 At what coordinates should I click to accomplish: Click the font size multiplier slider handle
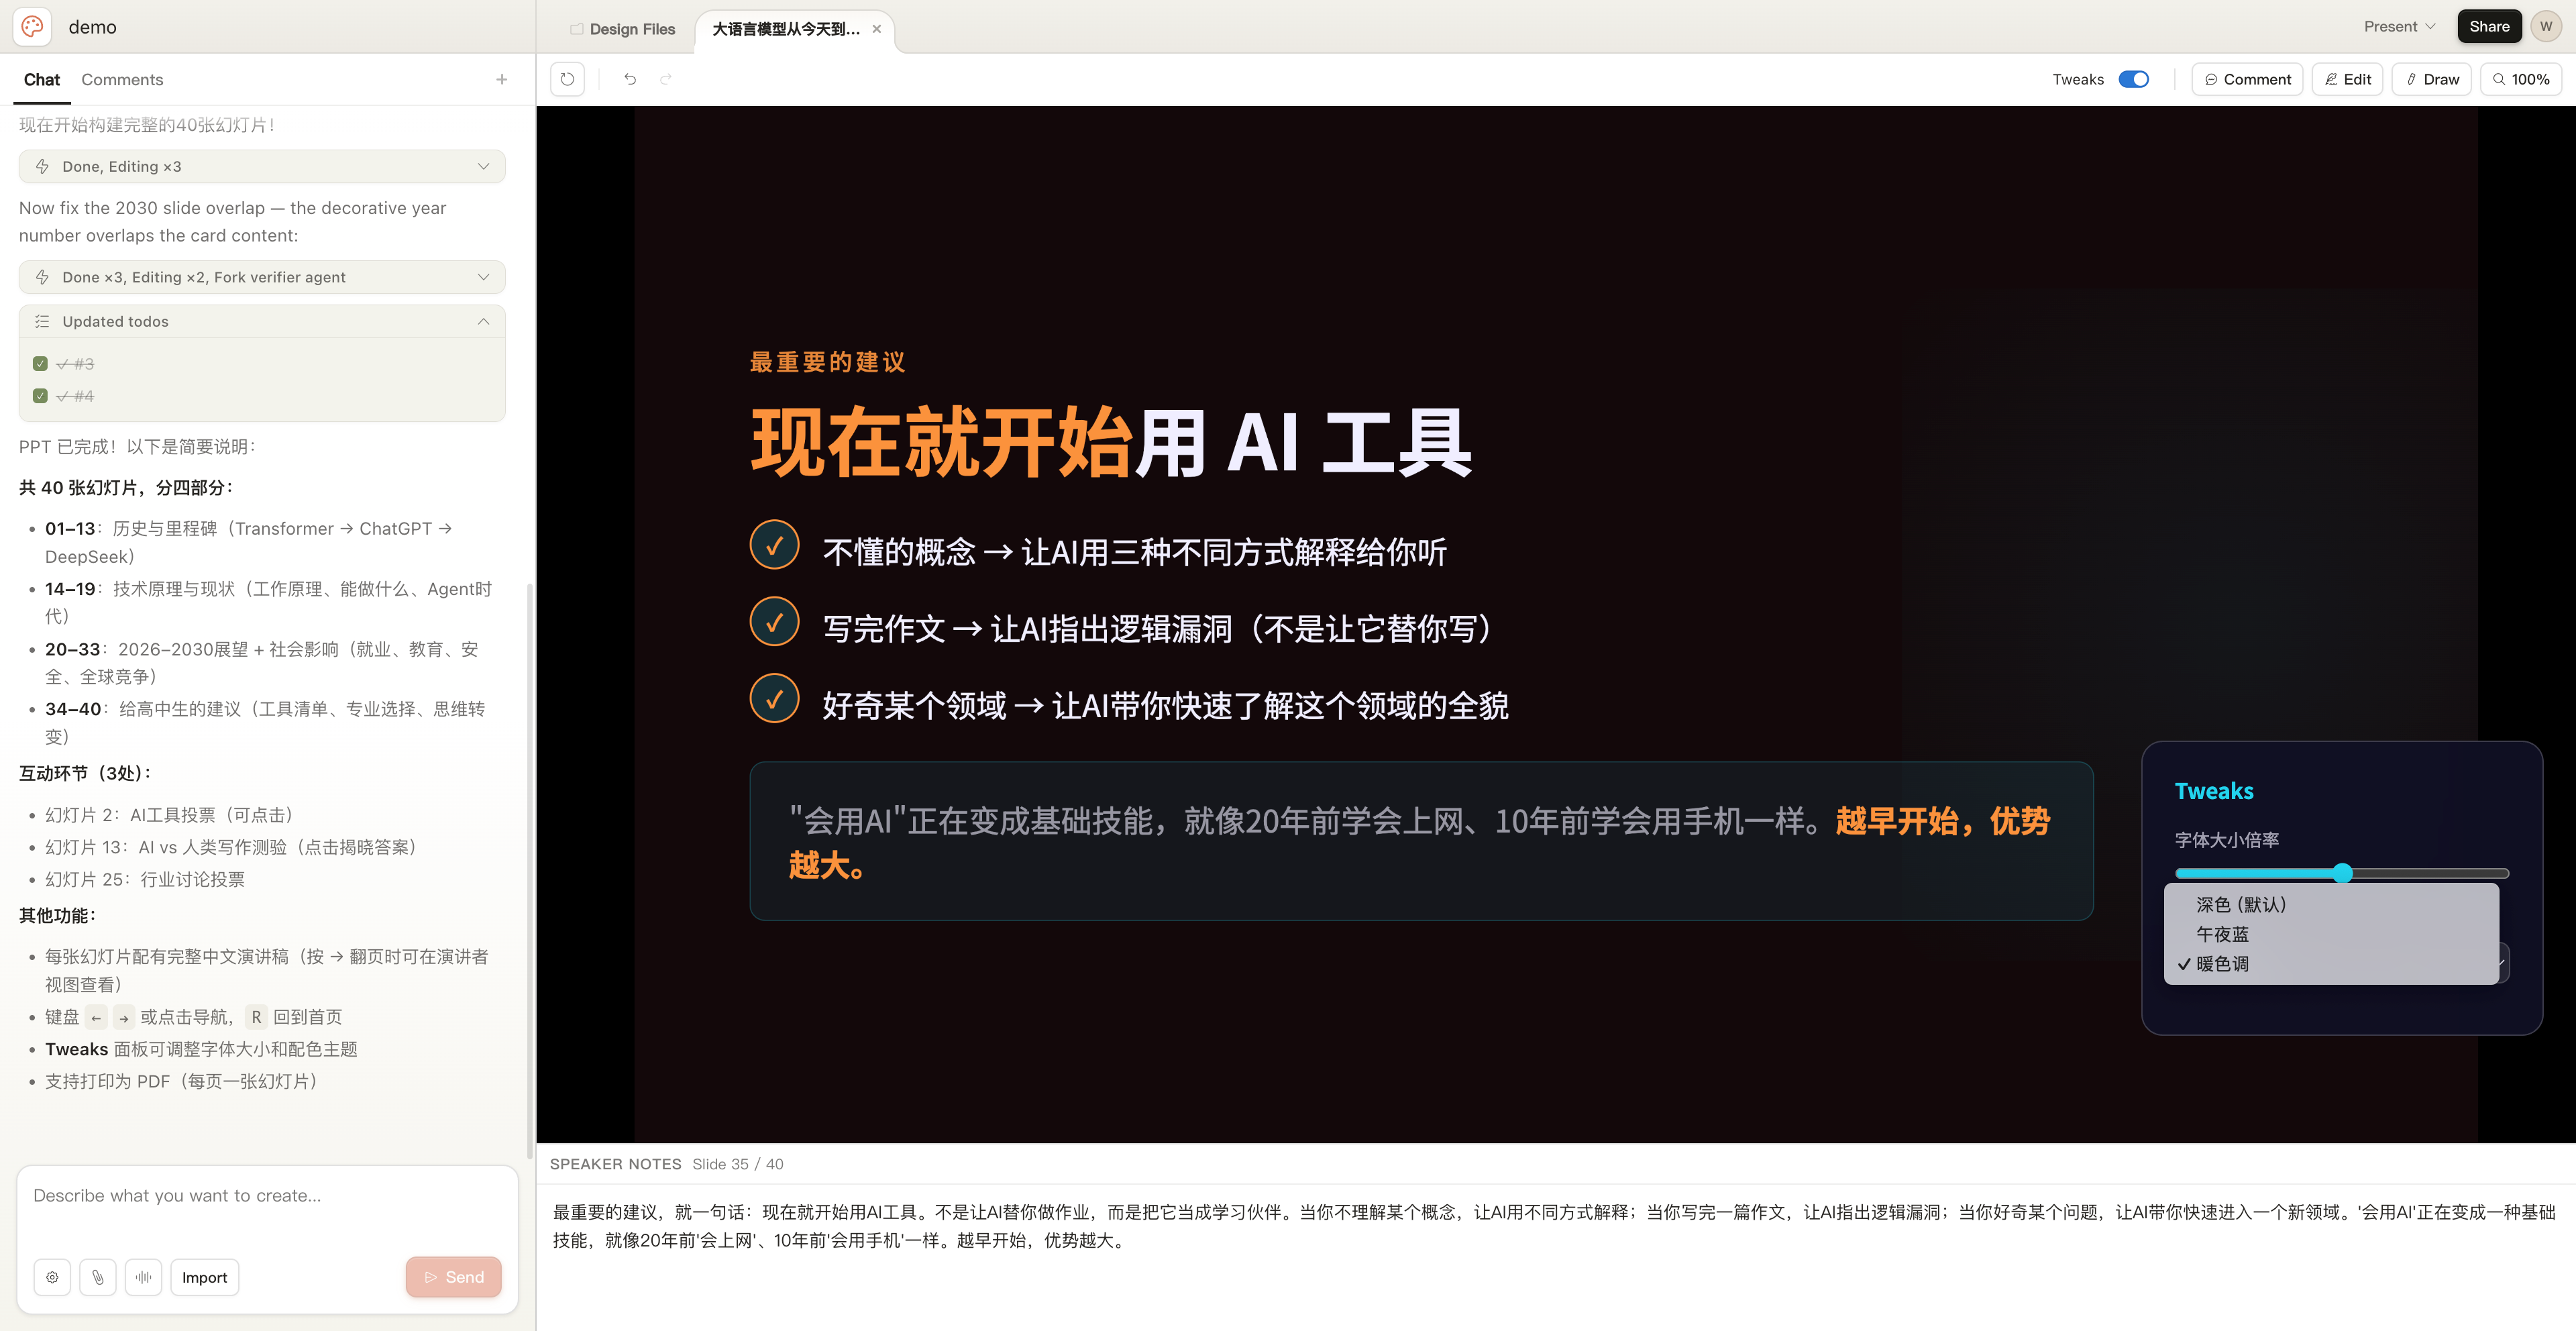click(x=2342, y=873)
